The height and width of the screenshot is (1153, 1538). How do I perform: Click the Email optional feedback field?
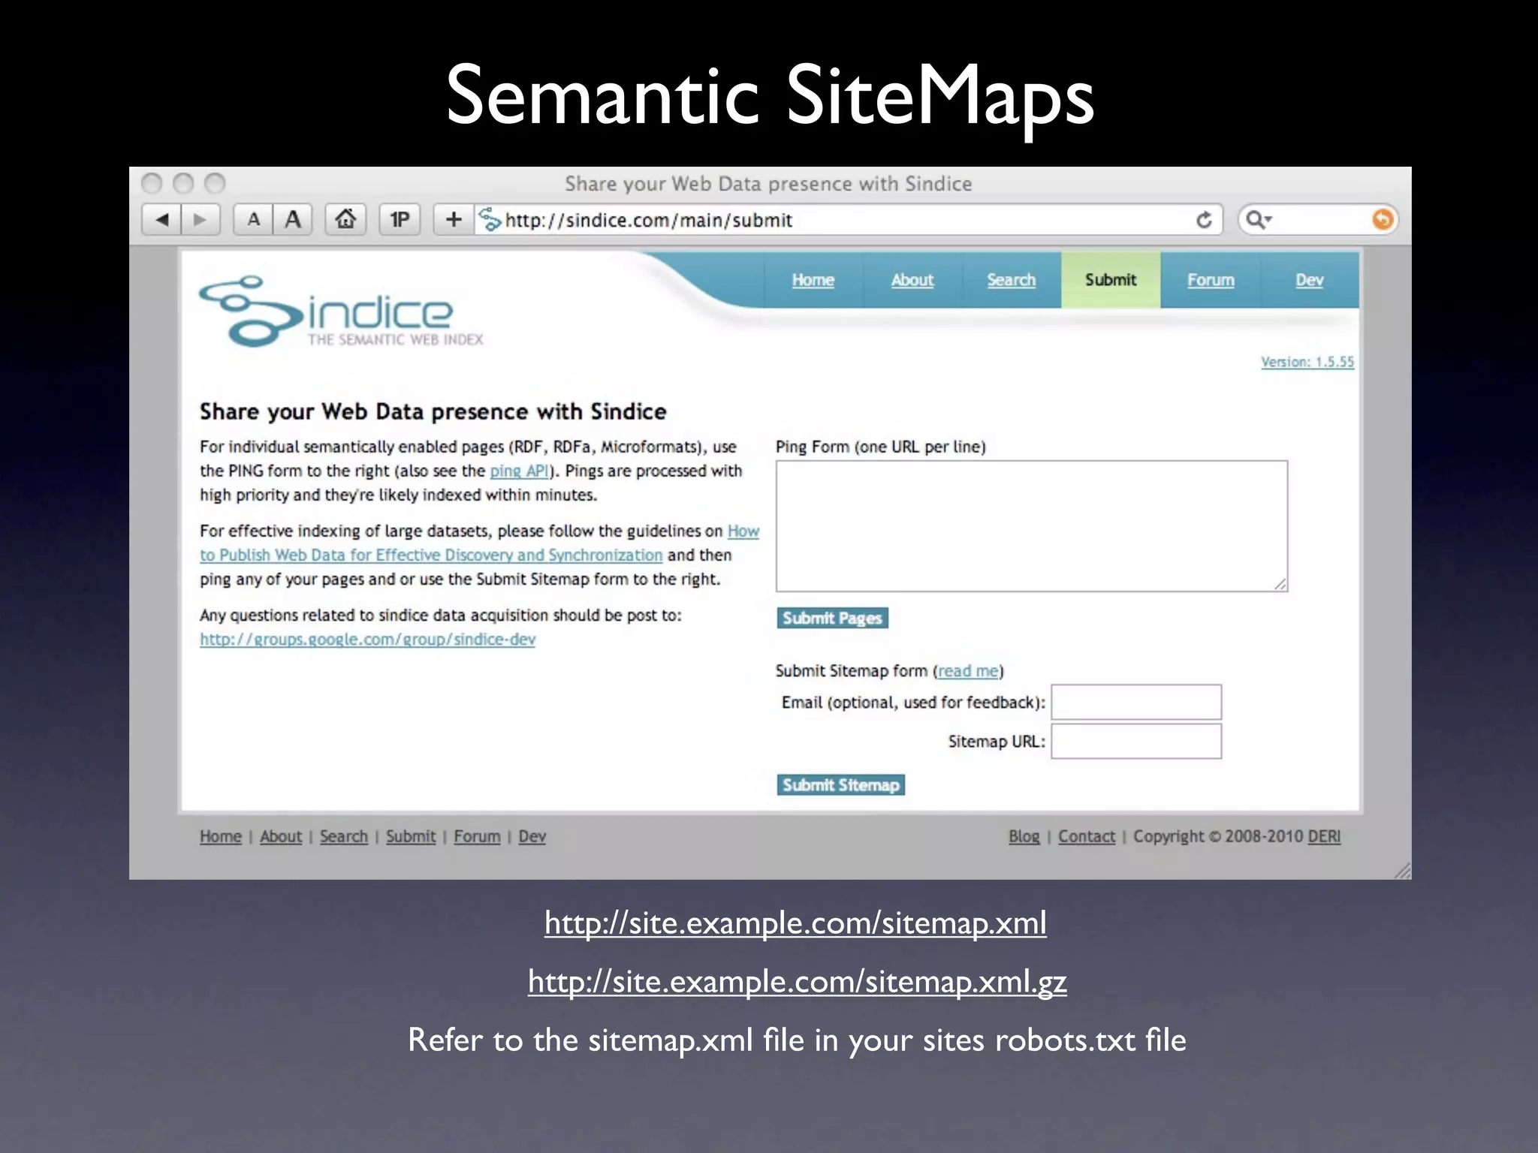pos(1136,703)
